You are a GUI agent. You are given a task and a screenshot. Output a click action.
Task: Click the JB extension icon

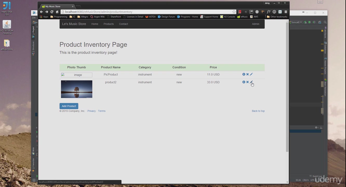coord(251,12)
